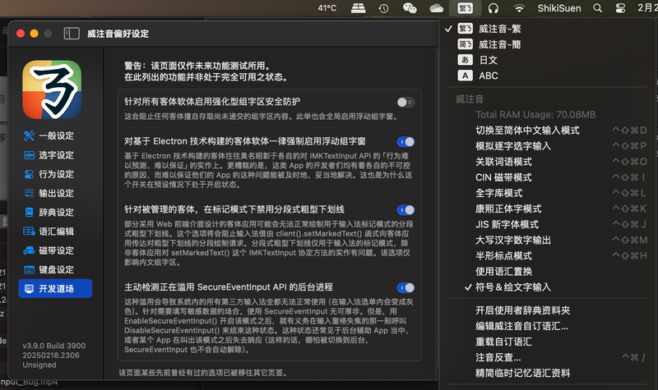658x390 pixels.
Task: Click the 威注音-繁 input source icon
Action: tap(465, 29)
